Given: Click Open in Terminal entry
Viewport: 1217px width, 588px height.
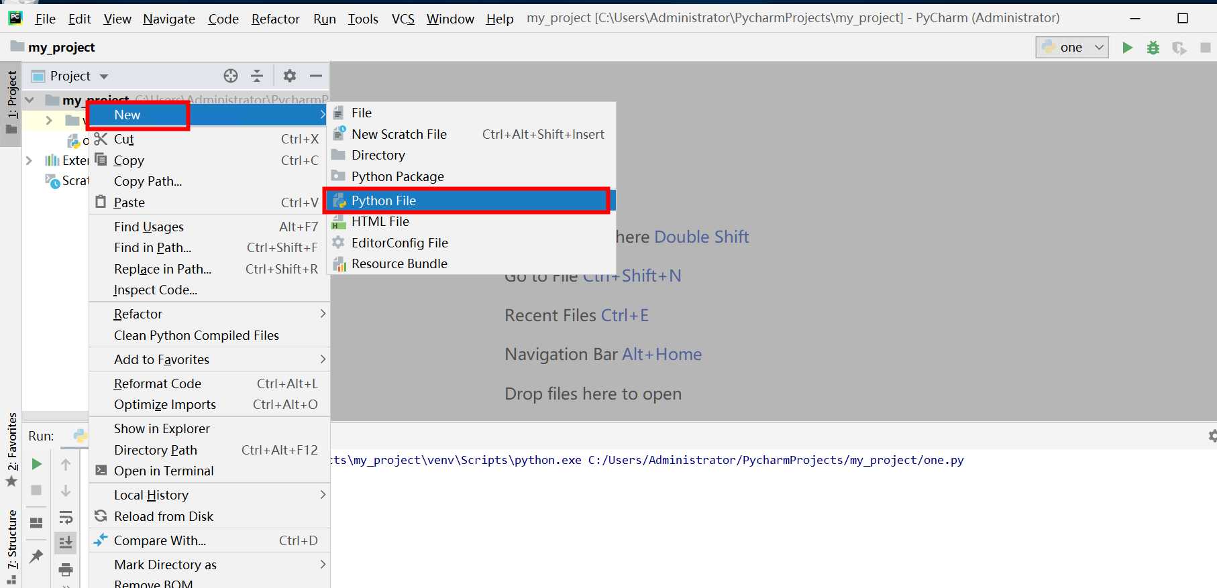Looking at the screenshot, I should pos(209,471).
